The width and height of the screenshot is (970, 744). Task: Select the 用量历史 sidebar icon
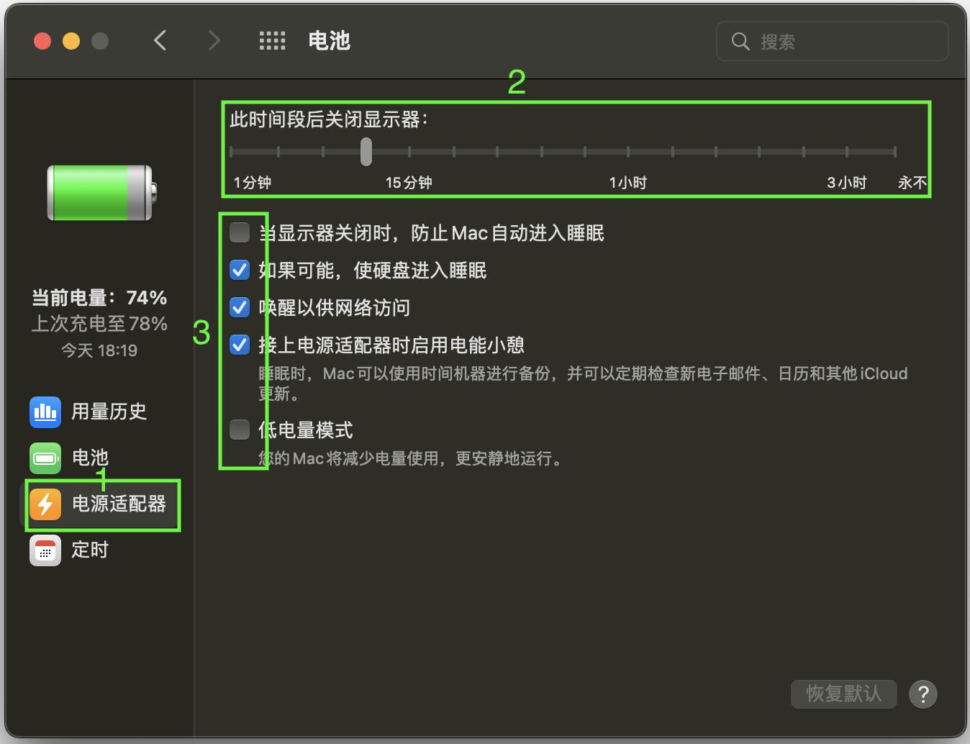tap(45, 412)
